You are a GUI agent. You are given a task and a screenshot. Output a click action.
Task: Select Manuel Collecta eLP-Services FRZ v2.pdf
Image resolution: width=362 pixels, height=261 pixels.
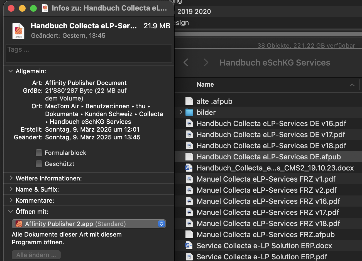[x=266, y=190]
